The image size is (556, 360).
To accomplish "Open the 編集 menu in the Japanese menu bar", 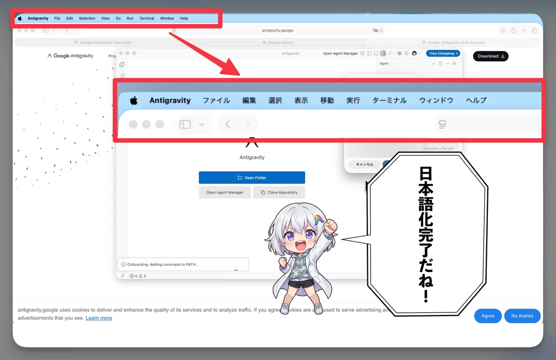I will 249,100.
